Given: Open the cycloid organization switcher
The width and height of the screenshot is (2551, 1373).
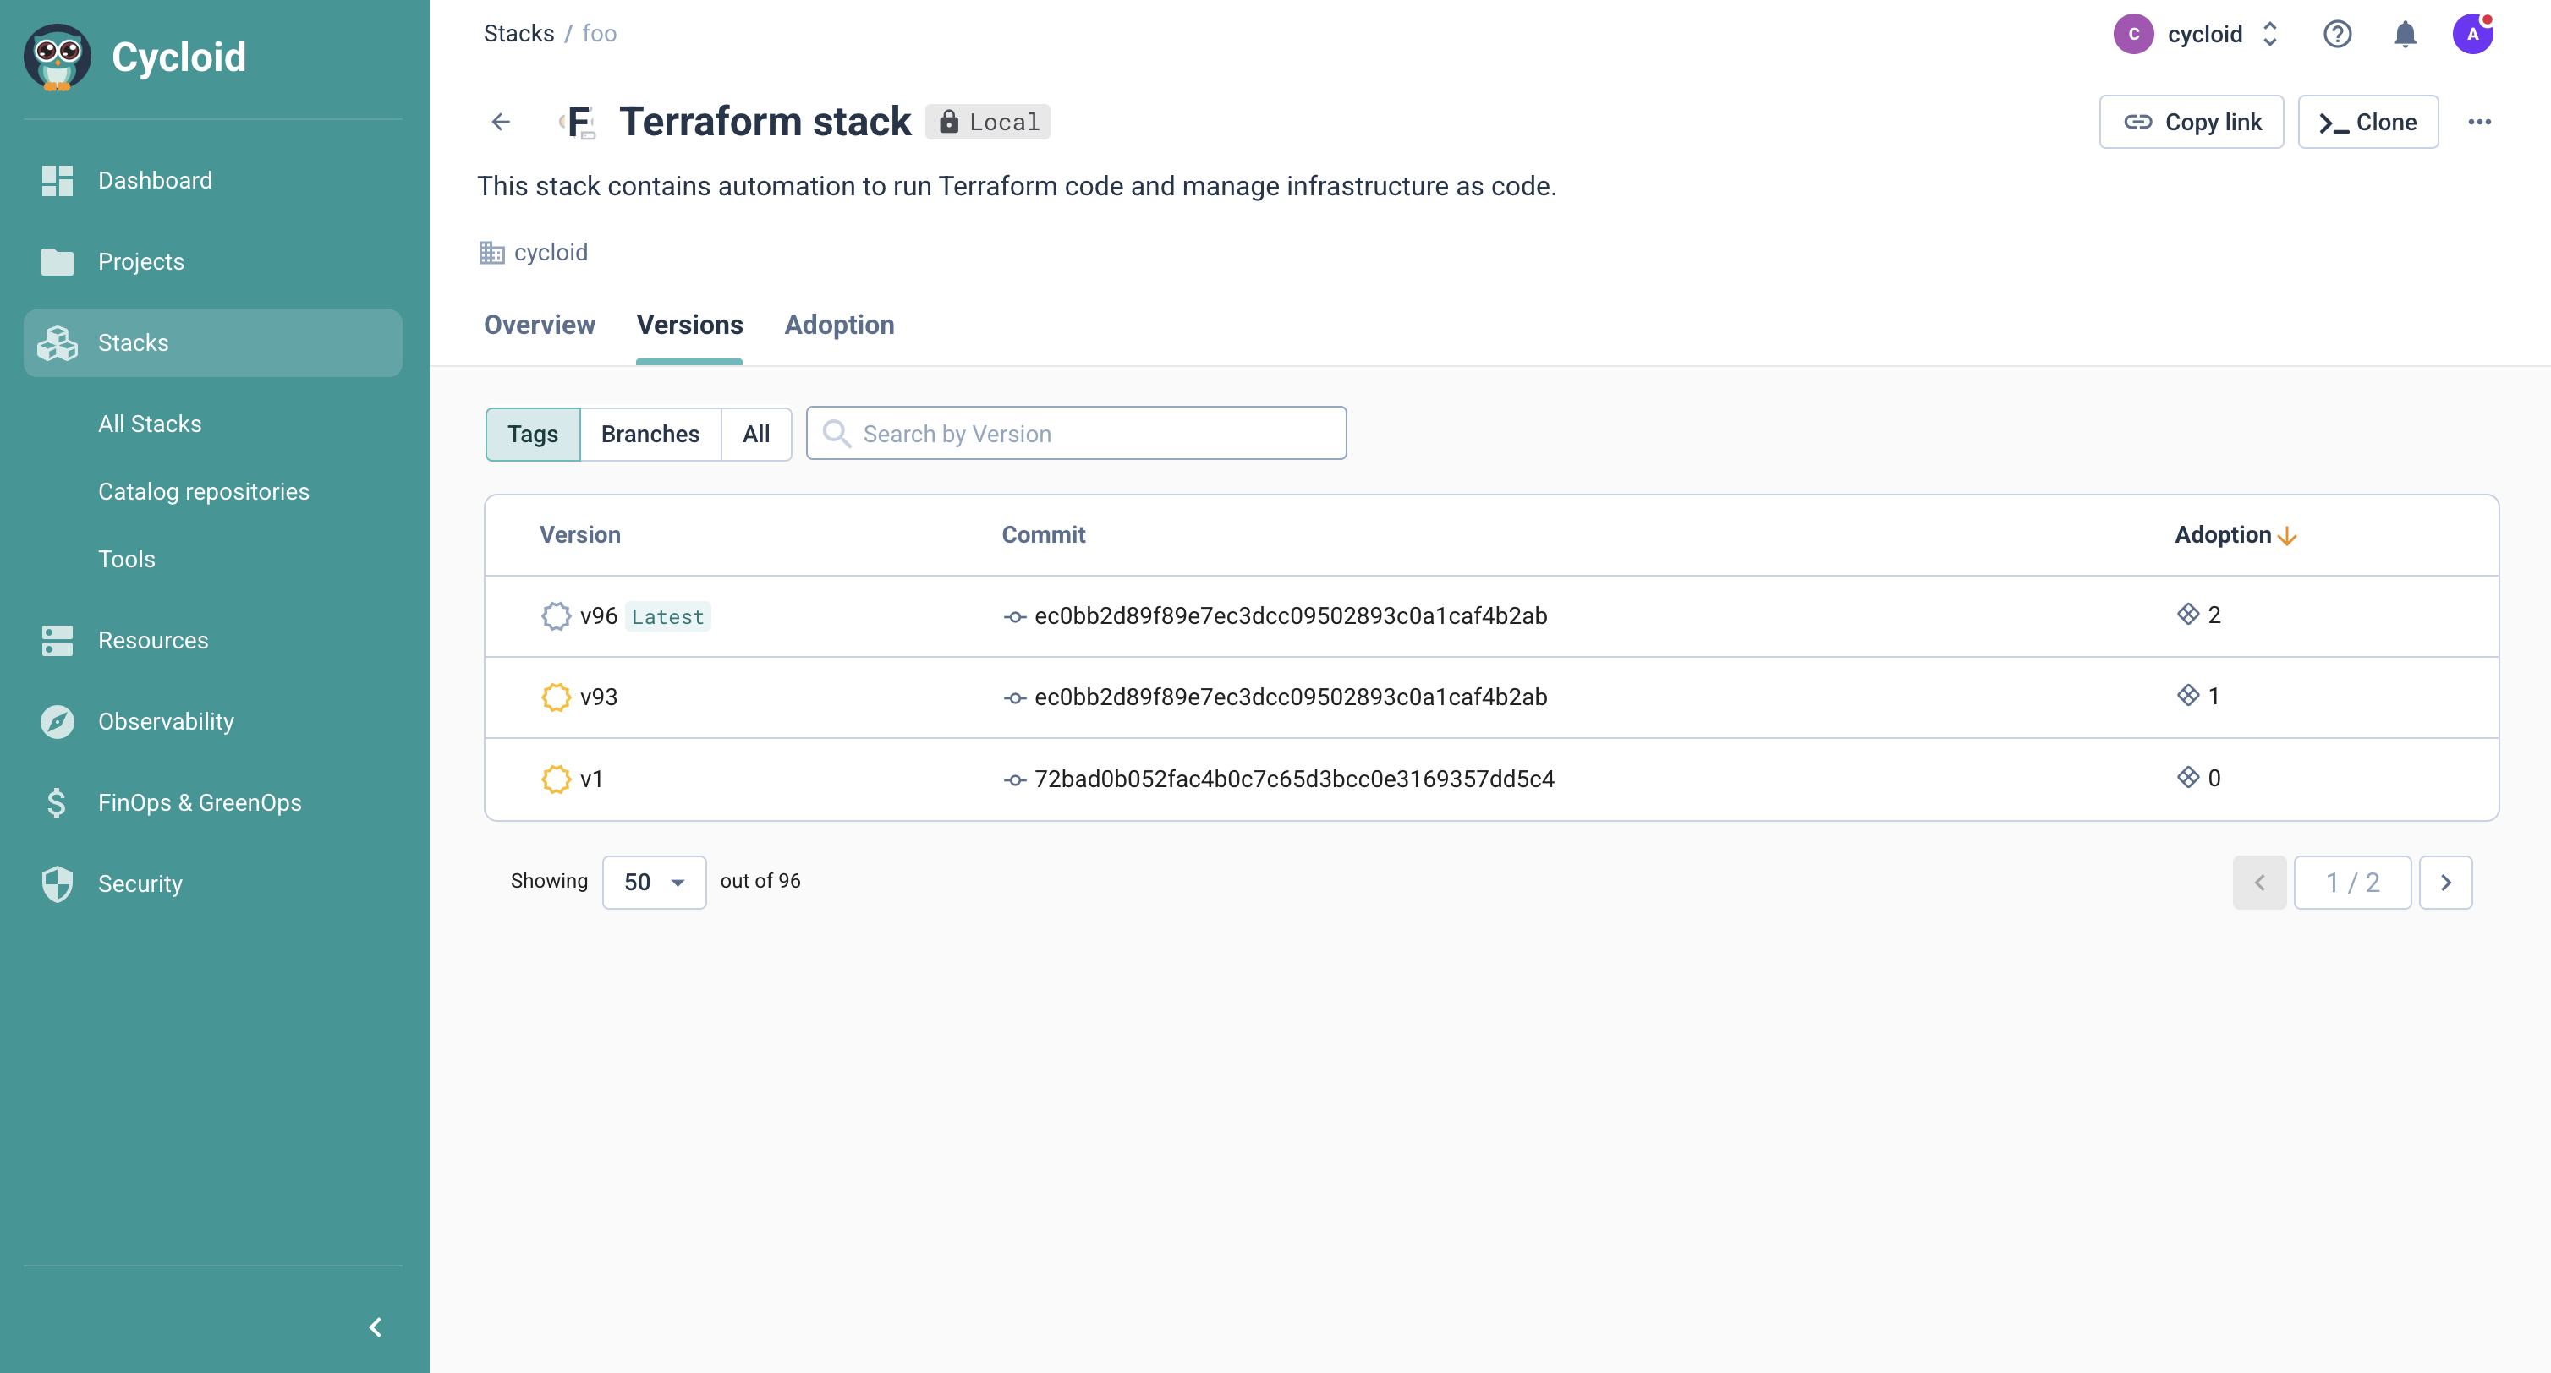Looking at the screenshot, I should [x=2197, y=34].
